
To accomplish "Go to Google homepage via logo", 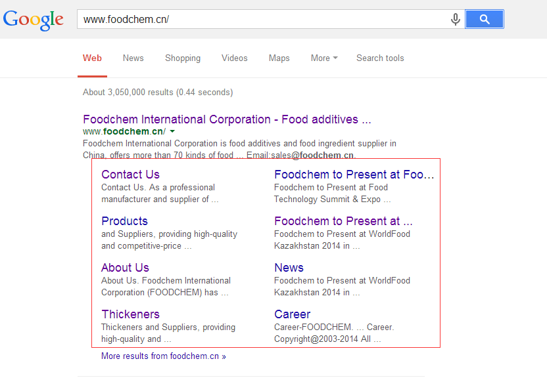I will [x=34, y=20].
